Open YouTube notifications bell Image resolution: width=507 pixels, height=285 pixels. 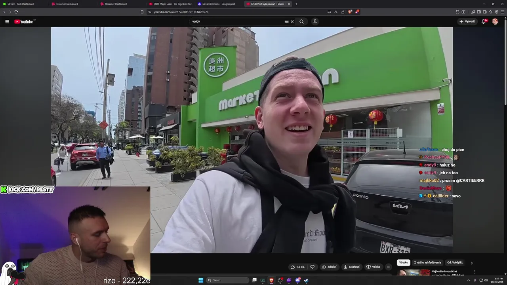point(484,21)
